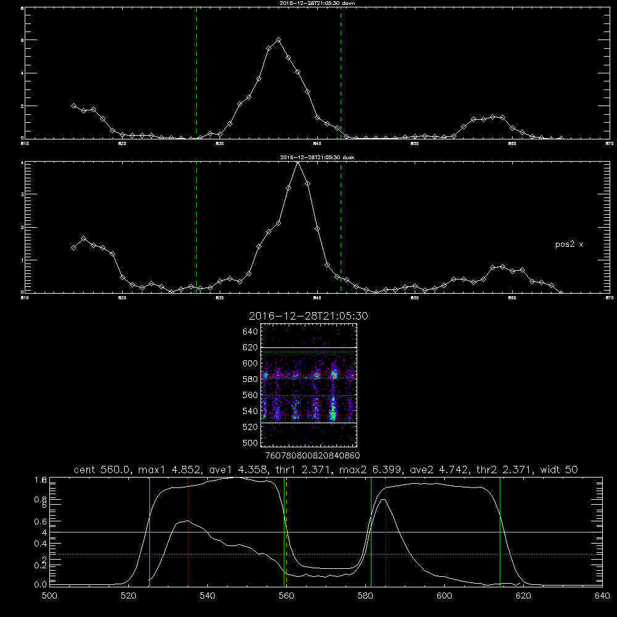This screenshot has height=617, width=617.
Task: Click bottom plot y-axis label 0.6
Action: pyautogui.click(x=41, y=521)
